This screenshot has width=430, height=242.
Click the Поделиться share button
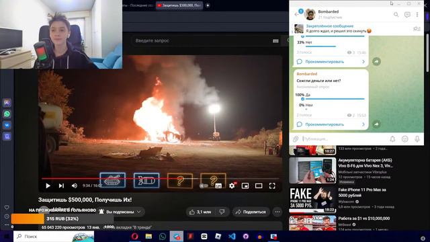tap(251, 212)
